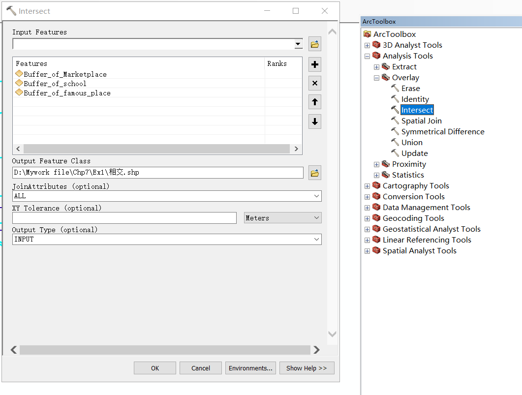Click the dialog bottom horizontal scrollbar
The height and width of the screenshot is (395, 522).
coord(165,350)
